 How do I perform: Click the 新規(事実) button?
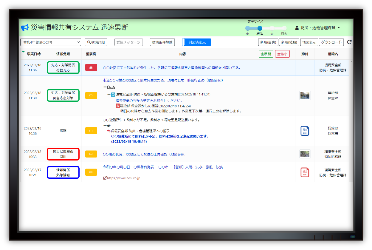268,42
